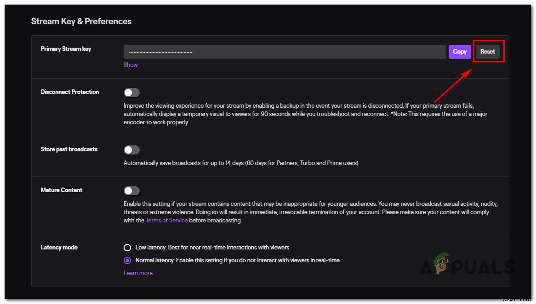This screenshot has width=536, height=304.
Task: Click the Stream Key & Preferences heading
Action: click(x=81, y=21)
